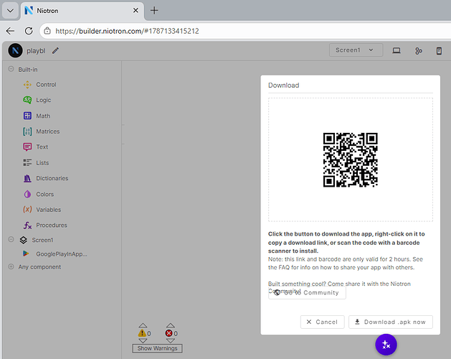Select the Text blocks icon
The image size is (451, 359).
[x=27, y=147]
